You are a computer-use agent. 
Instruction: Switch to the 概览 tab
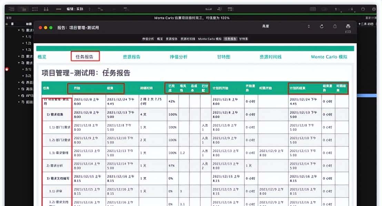point(41,56)
